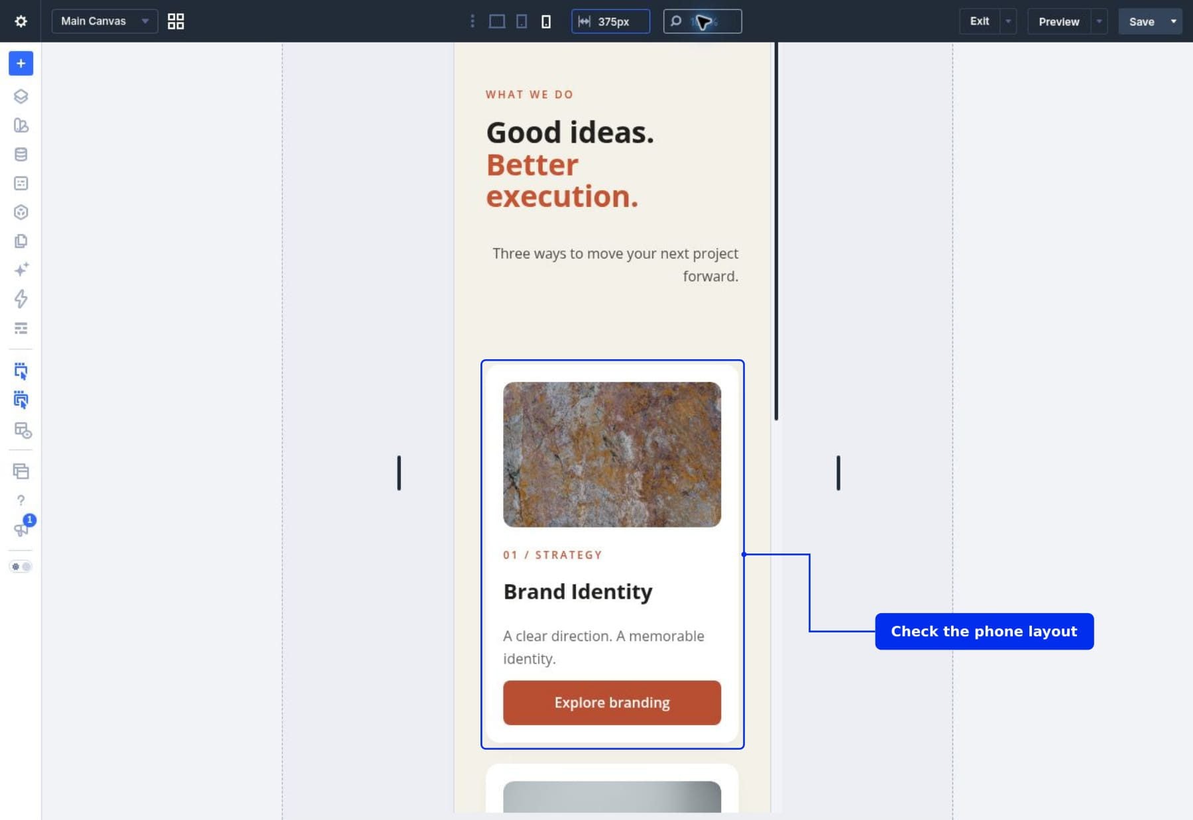Click the right canvas resize handle
Image resolution: width=1193 pixels, height=820 pixels.
838,473
